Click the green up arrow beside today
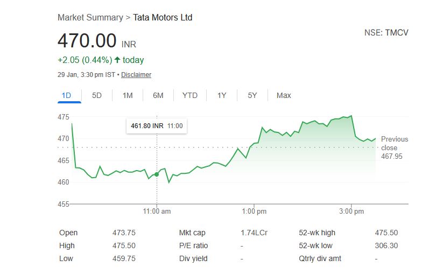 pyautogui.click(x=117, y=60)
